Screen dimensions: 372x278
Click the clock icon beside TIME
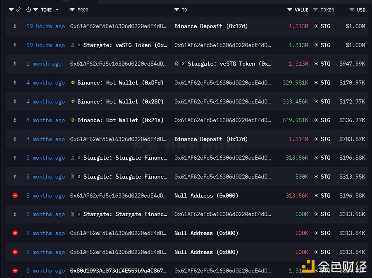coord(29,10)
